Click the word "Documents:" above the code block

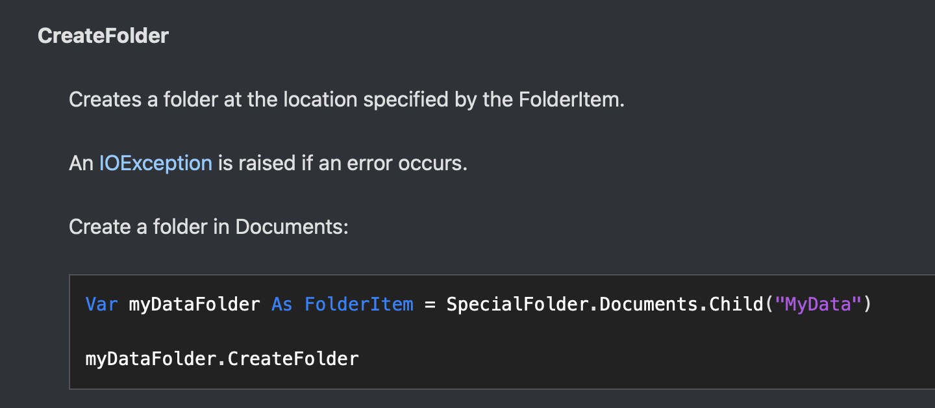[292, 227]
